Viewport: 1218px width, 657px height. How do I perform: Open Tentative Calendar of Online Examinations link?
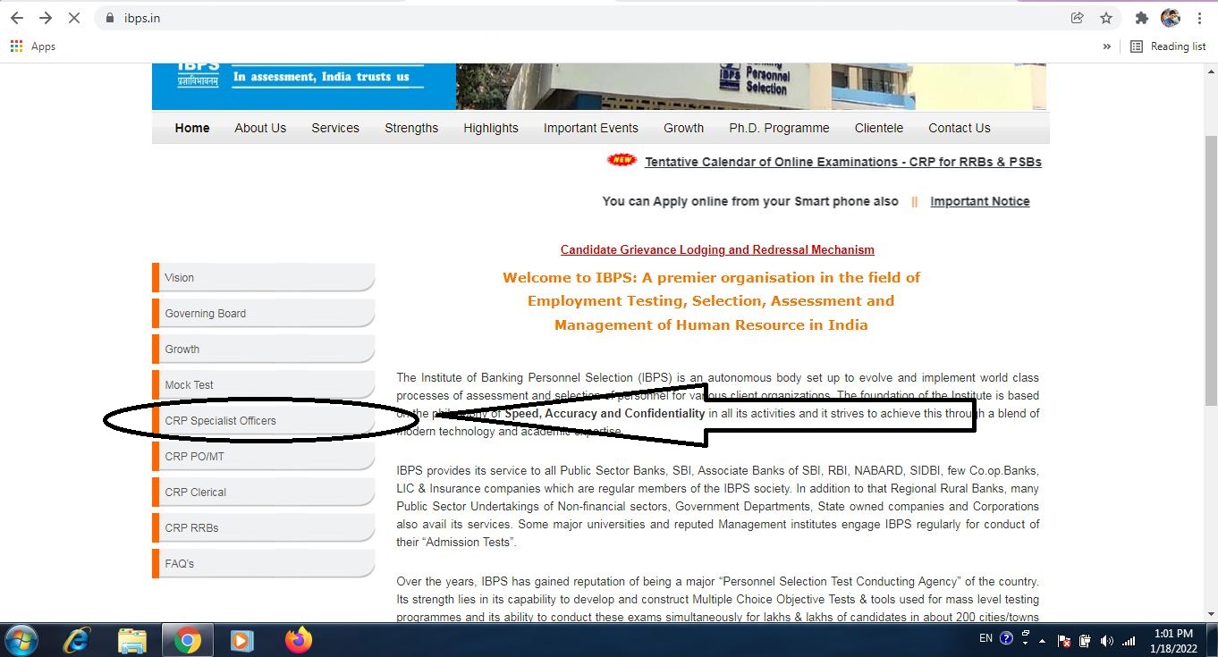[843, 162]
